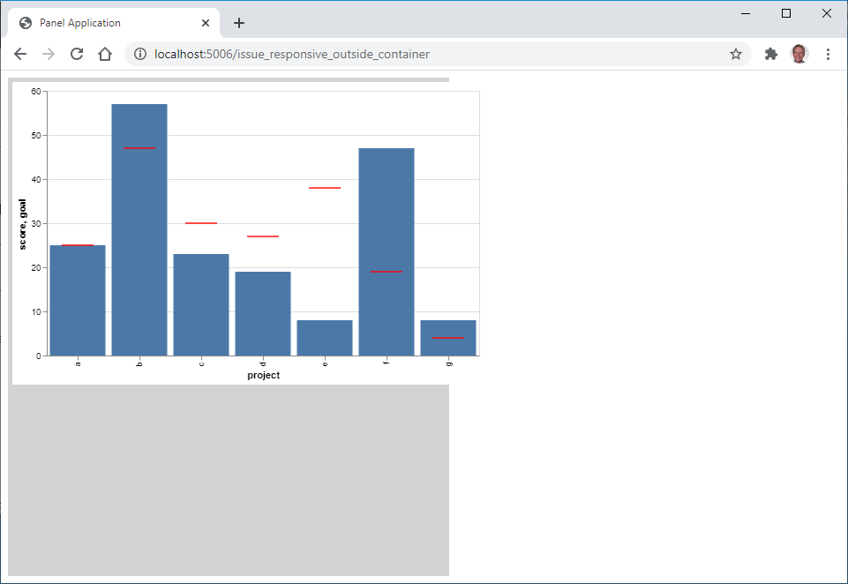Click the red goal line above bar e
Screen dimensions: 848x584
(x=324, y=186)
